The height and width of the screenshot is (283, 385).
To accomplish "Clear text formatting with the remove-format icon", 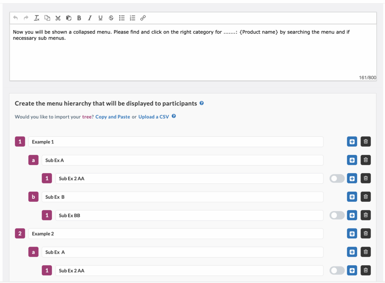I will pos(36,18).
